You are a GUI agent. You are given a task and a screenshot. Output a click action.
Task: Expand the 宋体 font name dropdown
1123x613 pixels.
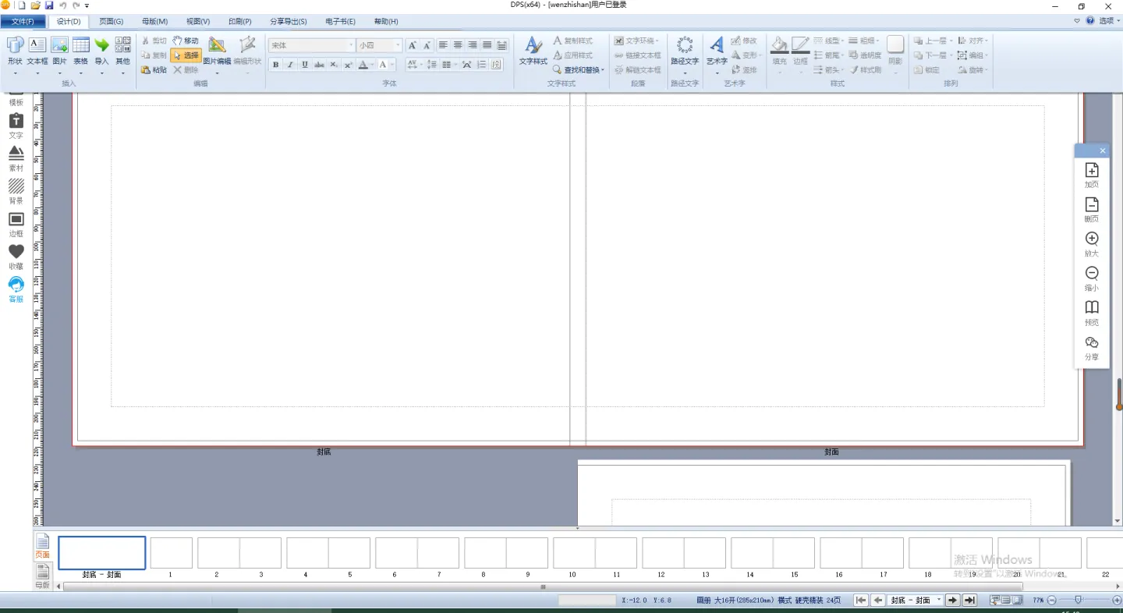[x=351, y=45]
